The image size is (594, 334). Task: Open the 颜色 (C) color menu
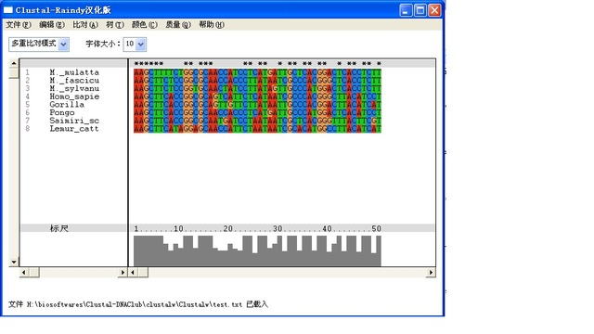point(145,25)
